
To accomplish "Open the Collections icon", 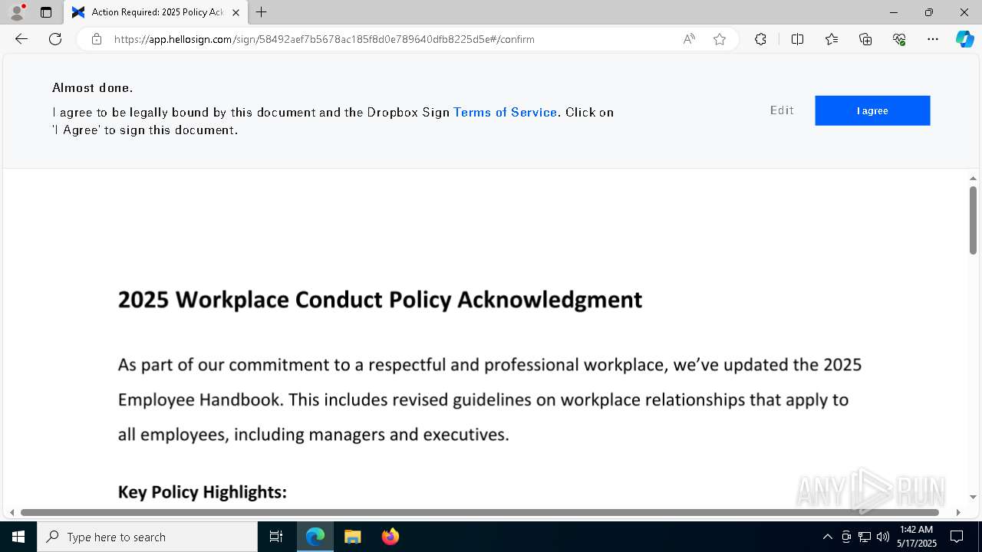I will [865, 39].
